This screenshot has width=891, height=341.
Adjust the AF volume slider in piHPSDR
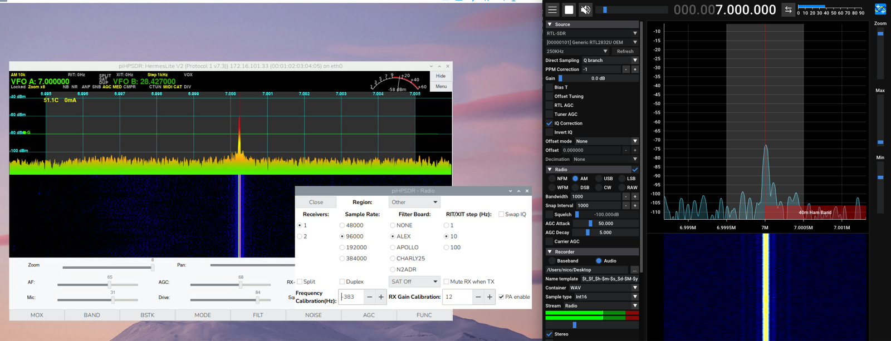109,285
